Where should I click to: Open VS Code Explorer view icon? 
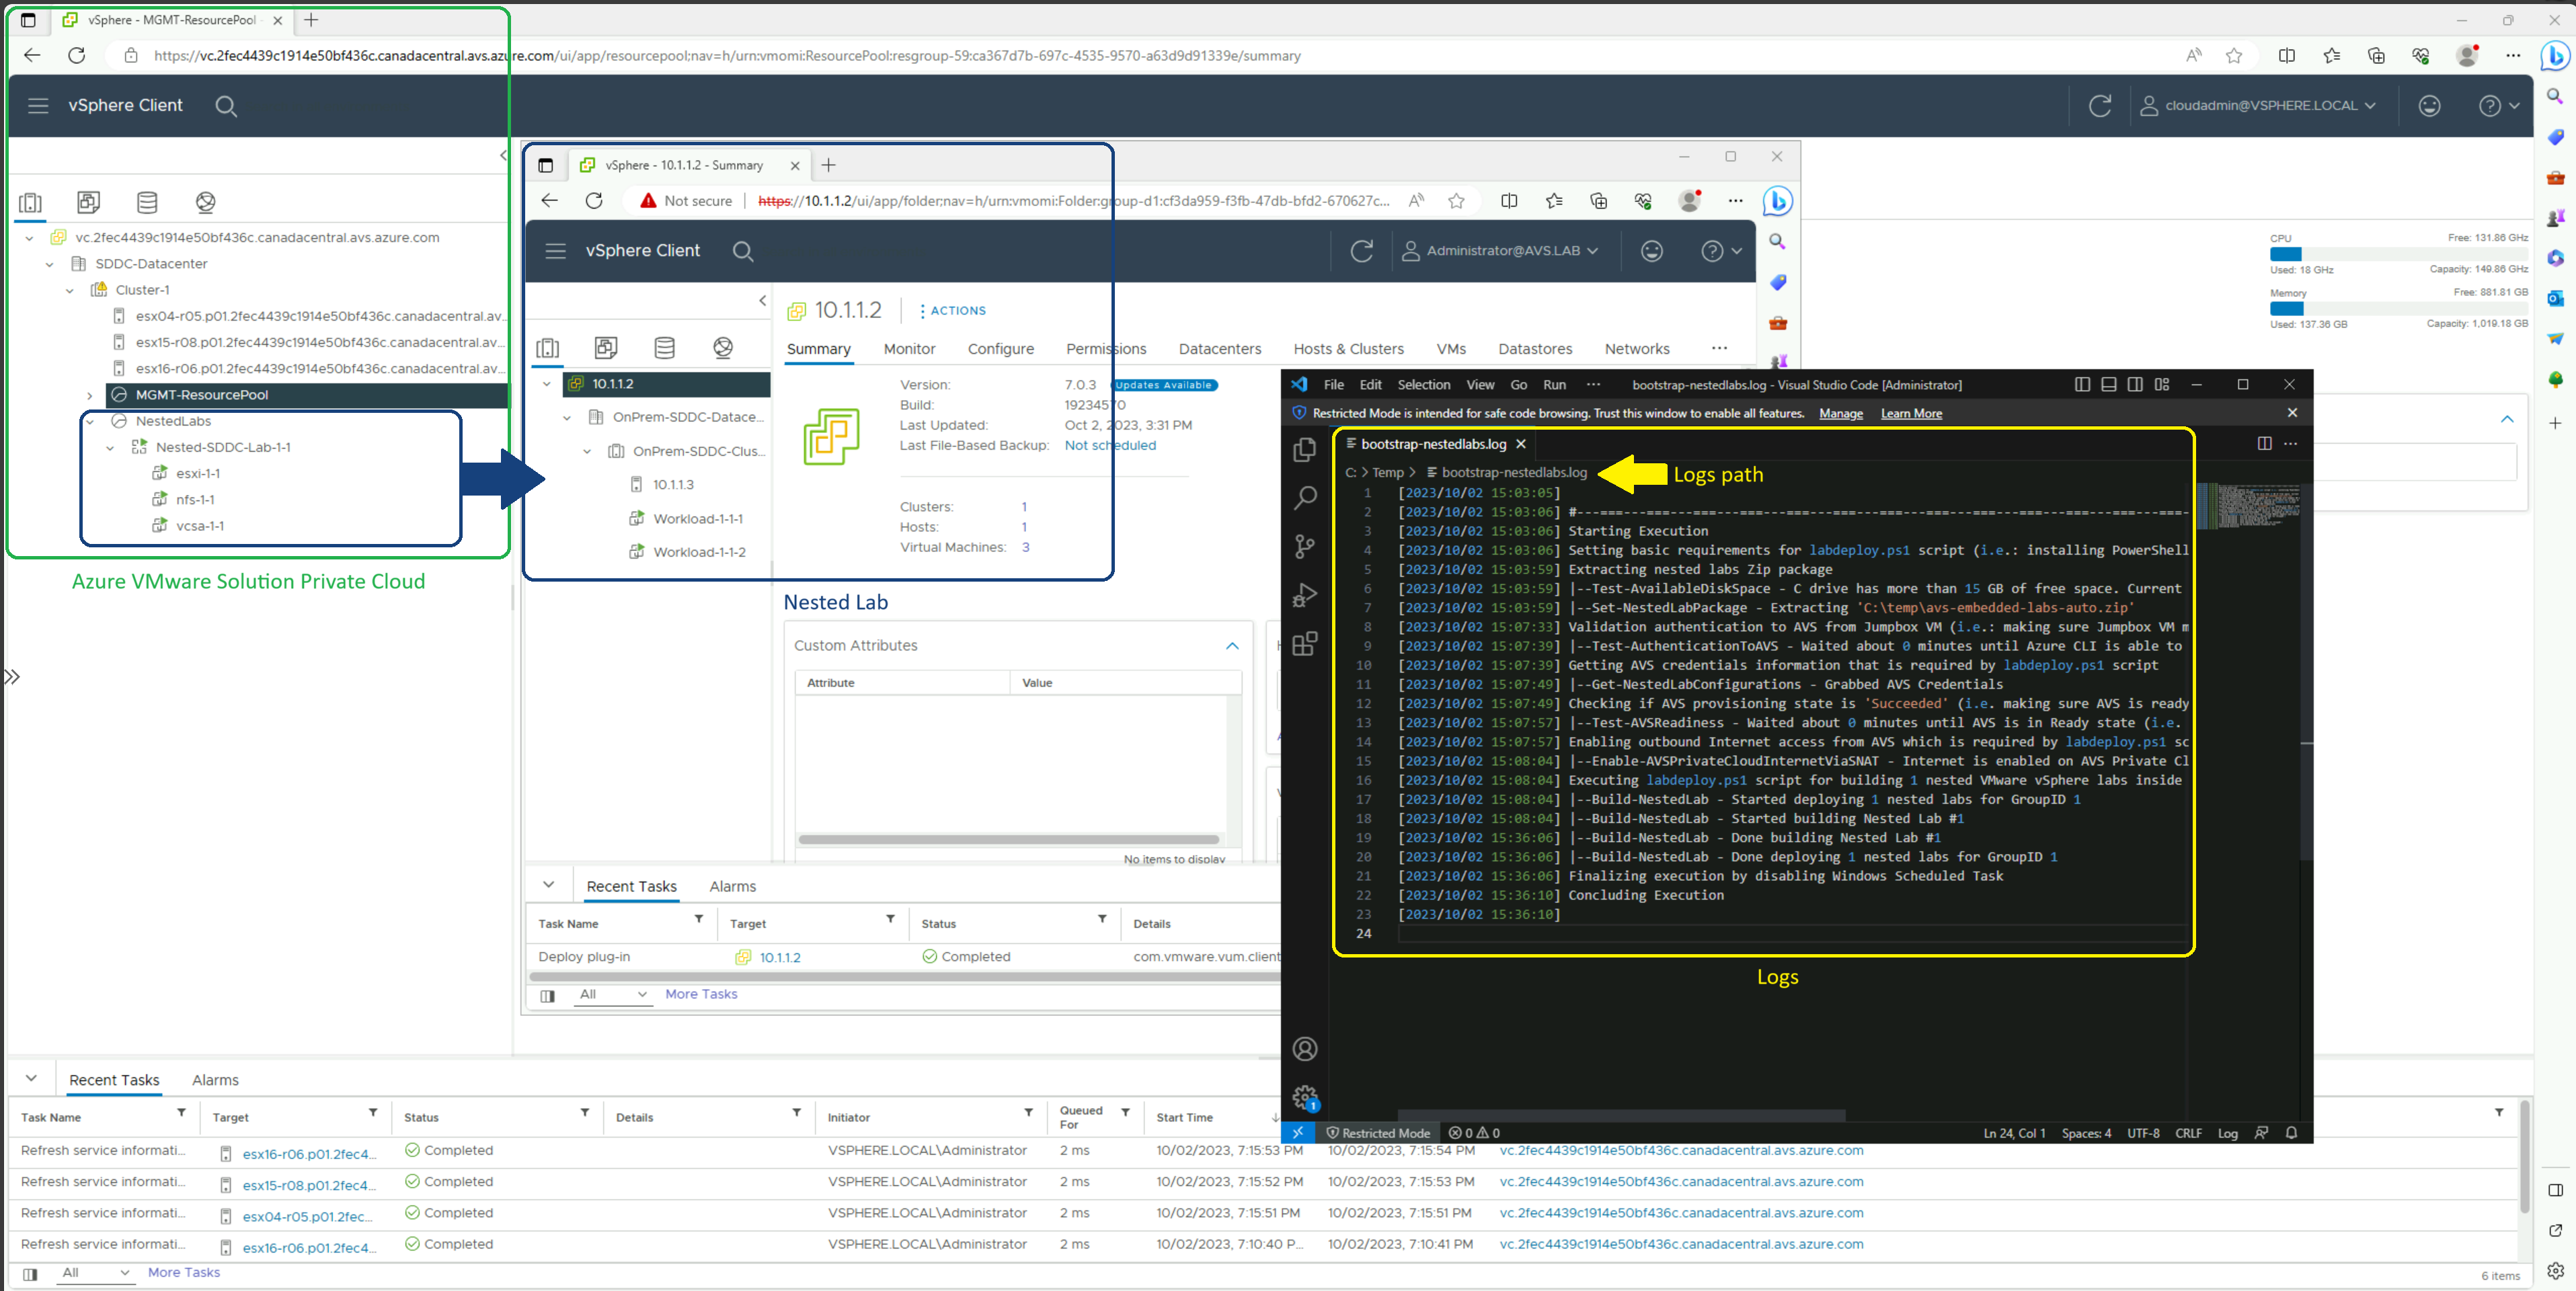[x=1304, y=450]
